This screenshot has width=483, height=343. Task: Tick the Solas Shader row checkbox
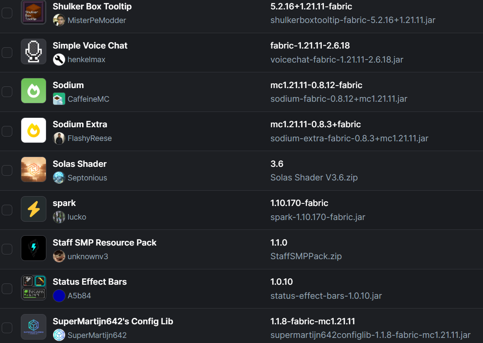pyautogui.click(x=7, y=170)
